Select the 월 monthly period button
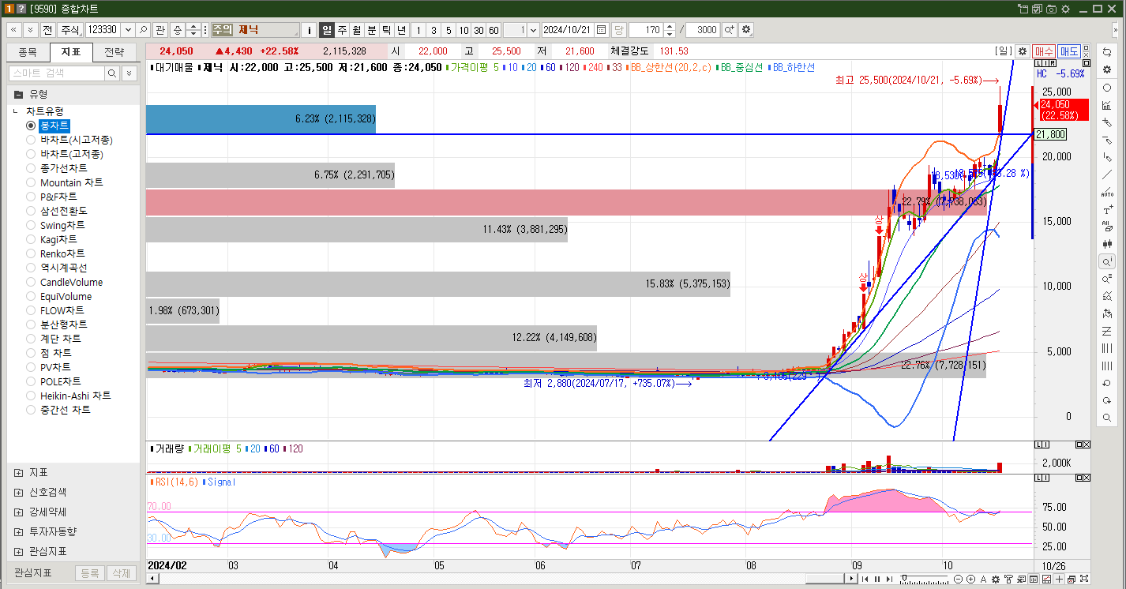The height and width of the screenshot is (589, 1126). (357, 30)
